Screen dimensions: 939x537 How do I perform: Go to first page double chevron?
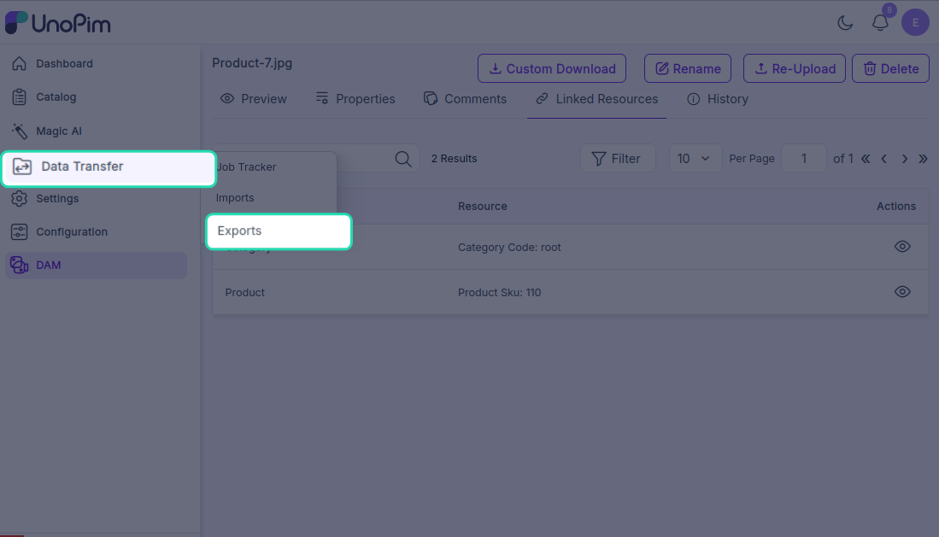(866, 159)
